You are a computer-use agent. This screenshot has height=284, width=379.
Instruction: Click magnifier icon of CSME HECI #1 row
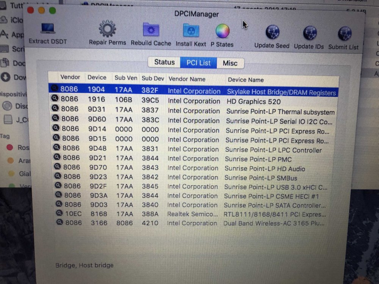(x=58, y=194)
